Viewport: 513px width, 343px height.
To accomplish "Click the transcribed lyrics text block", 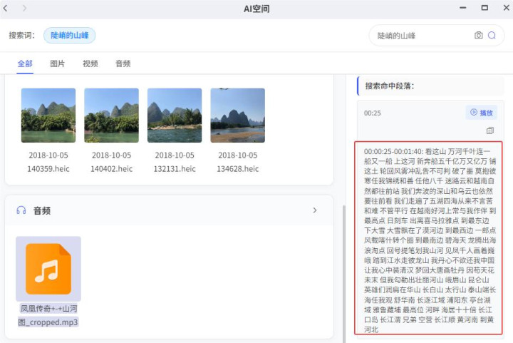I will 428,237.
